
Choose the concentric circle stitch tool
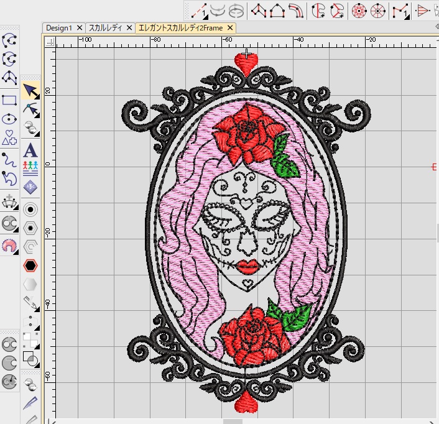[30, 210]
